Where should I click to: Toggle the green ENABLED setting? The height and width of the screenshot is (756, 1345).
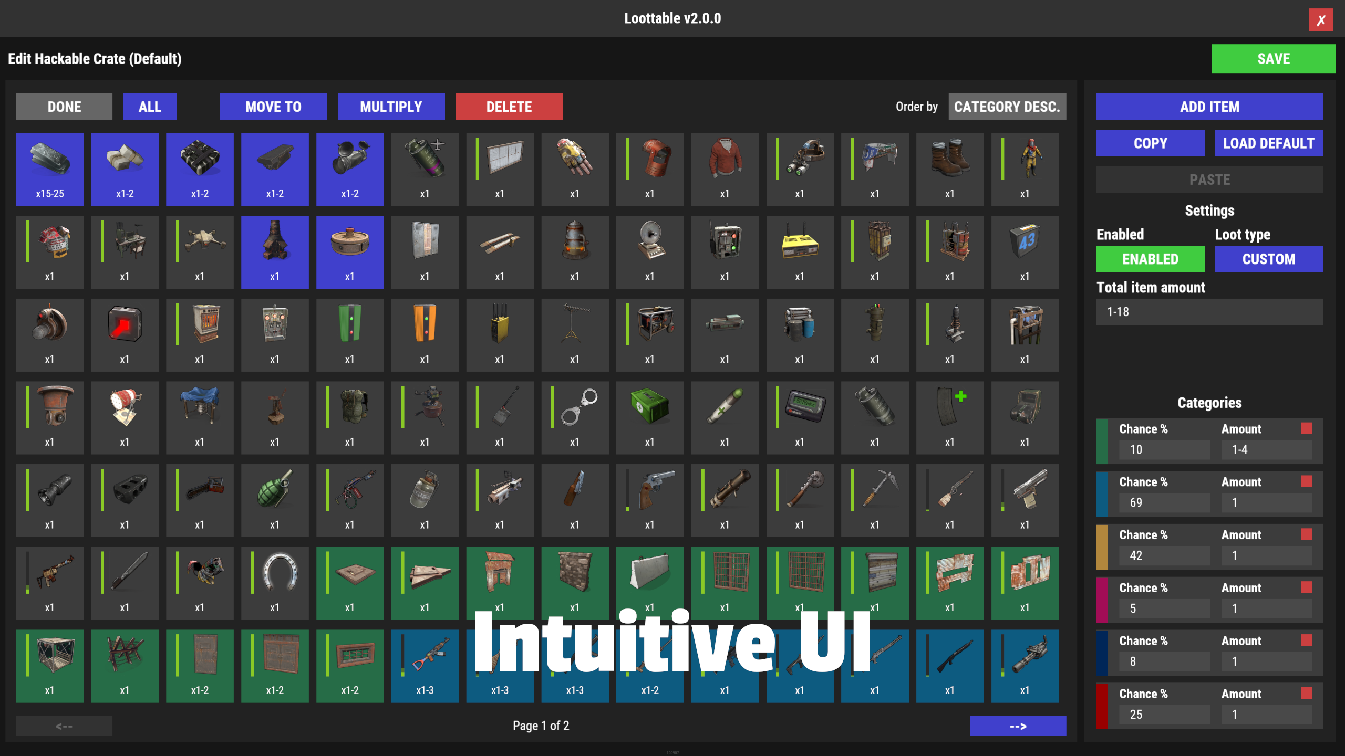tap(1150, 259)
